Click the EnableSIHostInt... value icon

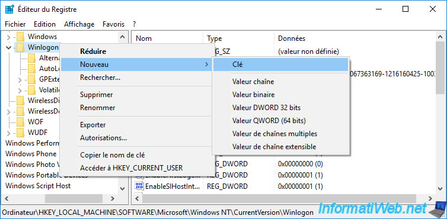tap(139, 186)
